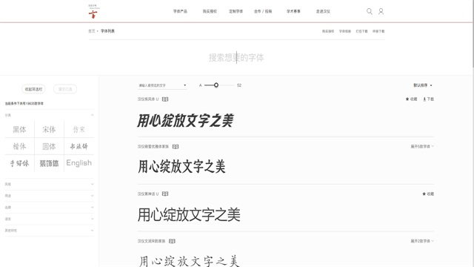Filter by 仿宋 category
This screenshot has height=267, width=474.
79,130
